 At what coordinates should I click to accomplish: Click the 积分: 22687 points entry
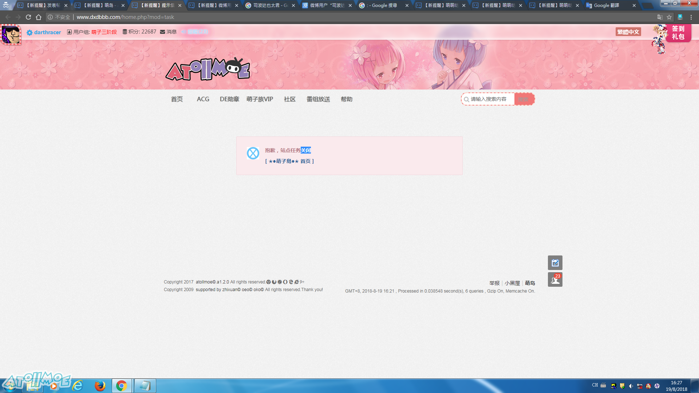[139, 32]
